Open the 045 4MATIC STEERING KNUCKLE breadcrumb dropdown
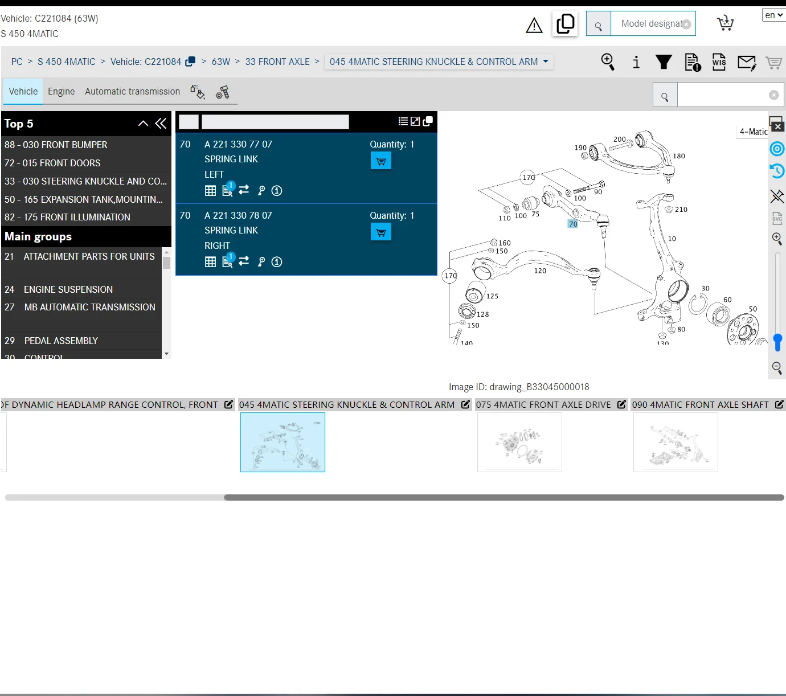Viewport: 786px width, 696px height. [439, 62]
